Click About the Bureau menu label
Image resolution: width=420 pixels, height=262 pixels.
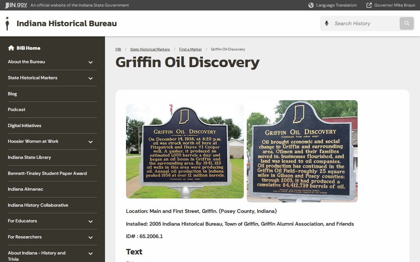[26, 62]
